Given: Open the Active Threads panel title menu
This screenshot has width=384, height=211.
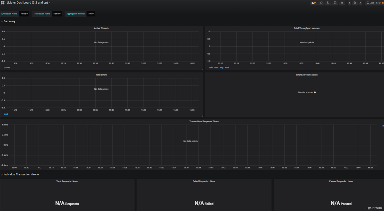Looking at the screenshot, I should click(x=101, y=28).
